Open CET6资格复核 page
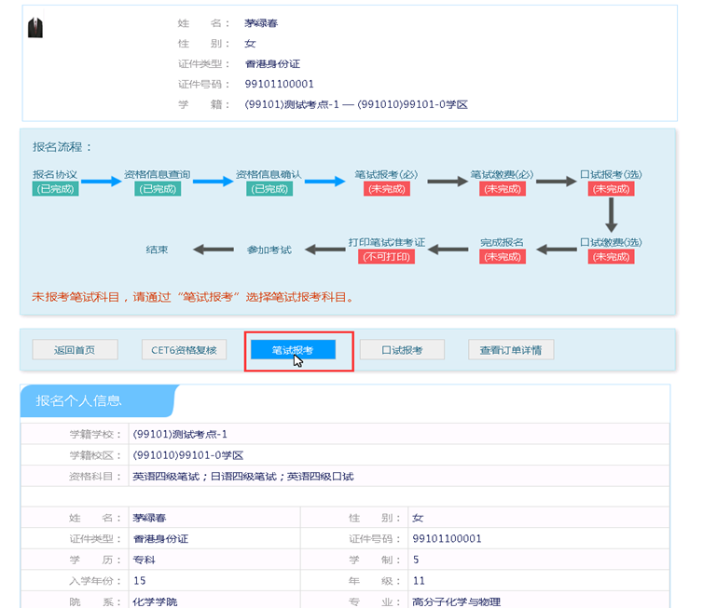Viewport: 703px width, 608px height. point(184,350)
